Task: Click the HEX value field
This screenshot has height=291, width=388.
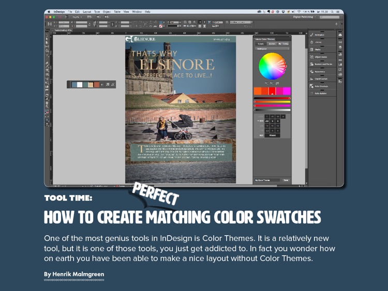Action: [273, 135]
